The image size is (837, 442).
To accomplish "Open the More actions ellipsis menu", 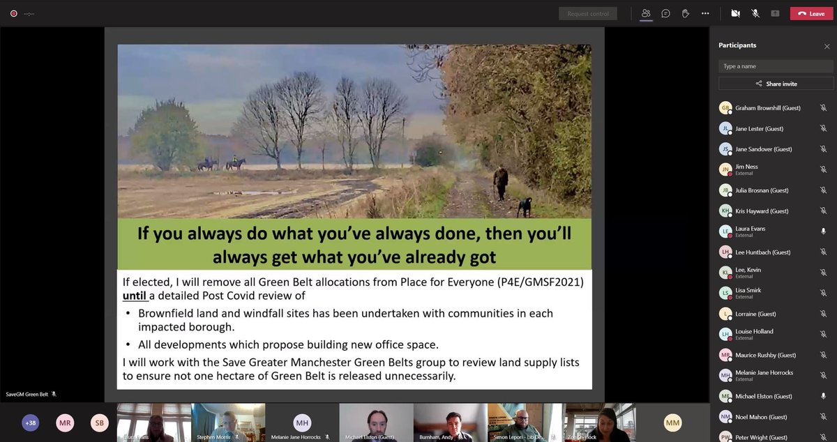I will click(706, 13).
